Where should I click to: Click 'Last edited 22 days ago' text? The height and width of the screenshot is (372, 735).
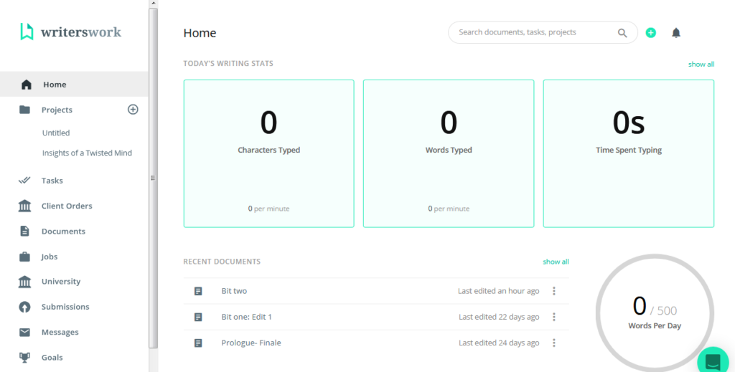[x=500, y=317]
